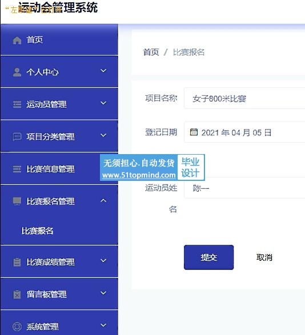Go to 首页 breadcrumb link
Image resolution: width=305 pixels, height=335 pixels.
click(151, 52)
